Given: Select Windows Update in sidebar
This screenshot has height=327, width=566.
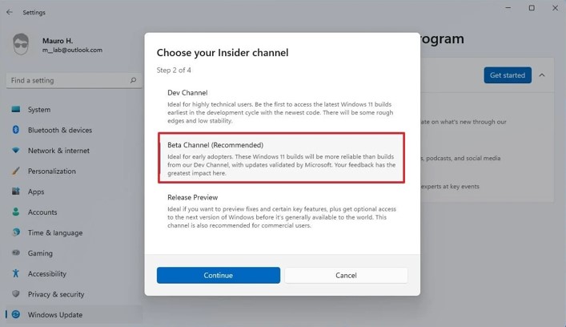Looking at the screenshot, I should [74, 315].
